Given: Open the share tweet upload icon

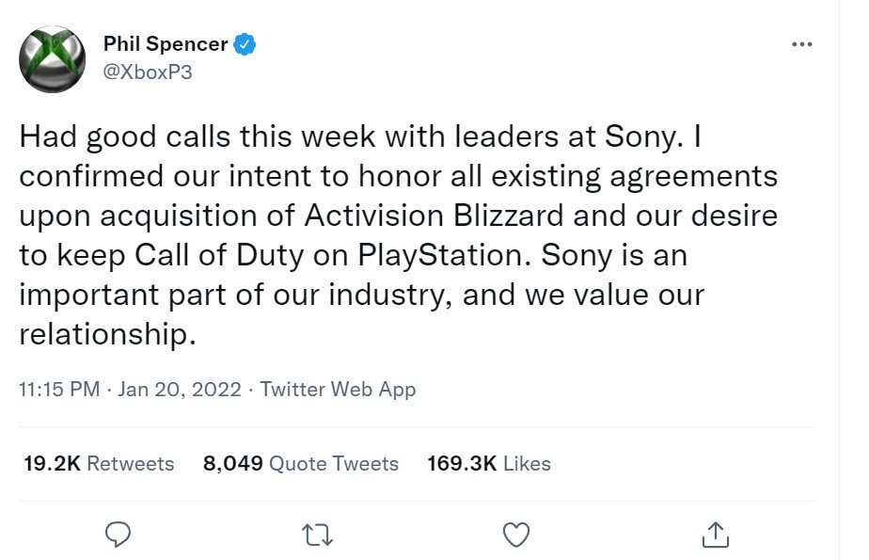Looking at the screenshot, I should [716, 535].
